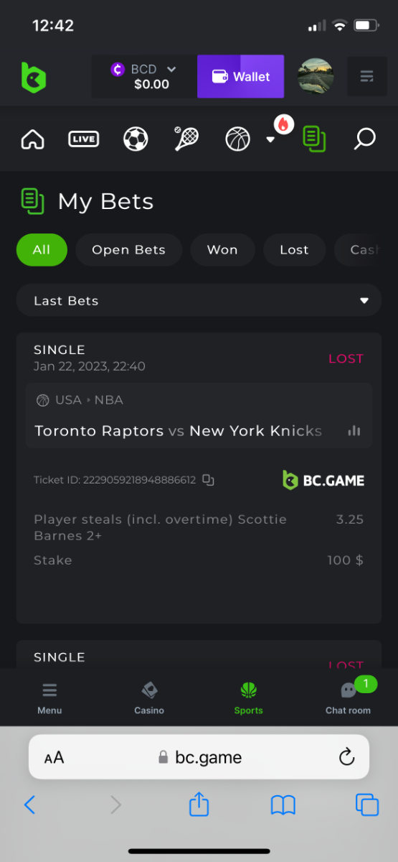
Task: View match statistics bar chart icon
Action: 354,431
